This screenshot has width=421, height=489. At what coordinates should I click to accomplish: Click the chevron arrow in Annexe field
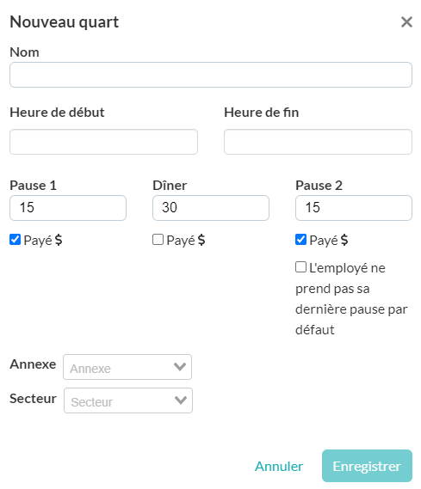[x=180, y=367]
